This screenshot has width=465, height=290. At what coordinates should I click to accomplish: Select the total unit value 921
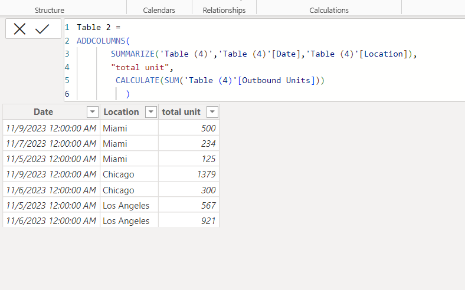pos(189,220)
